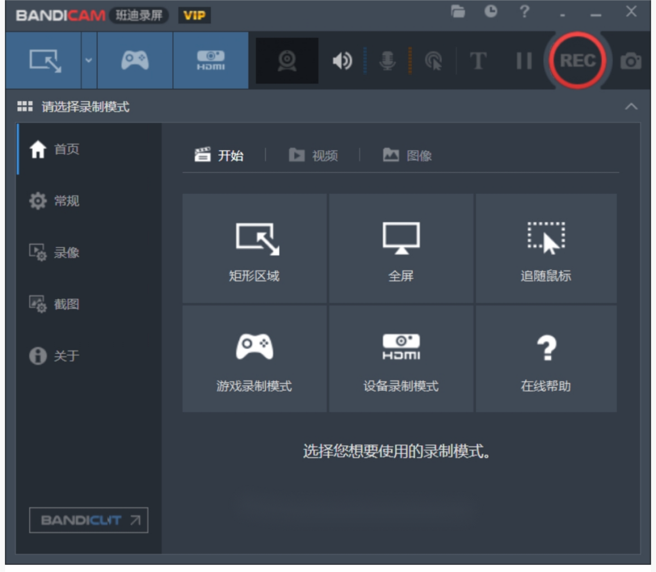The height and width of the screenshot is (572, 656).
Task: Switch to the 图像 tab
Action: [407, 156]
